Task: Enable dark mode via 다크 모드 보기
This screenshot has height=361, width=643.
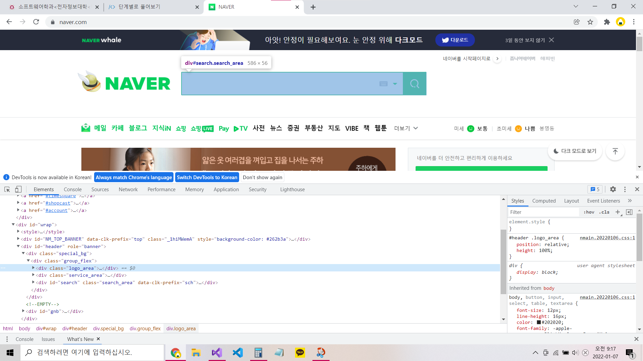Action: click(x=575, y=151)
